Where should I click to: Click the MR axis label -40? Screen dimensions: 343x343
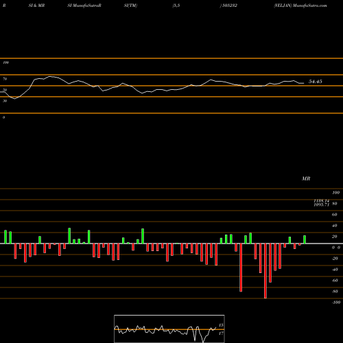pos(335,270)
